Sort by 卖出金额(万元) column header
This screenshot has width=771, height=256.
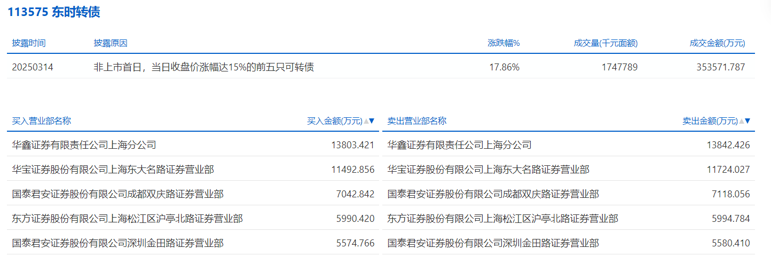point(710,121)
